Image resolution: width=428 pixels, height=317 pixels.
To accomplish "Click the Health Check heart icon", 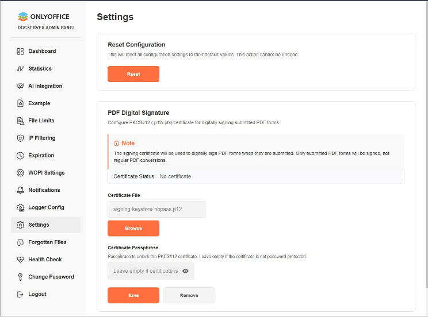I will tap(21, 260).
